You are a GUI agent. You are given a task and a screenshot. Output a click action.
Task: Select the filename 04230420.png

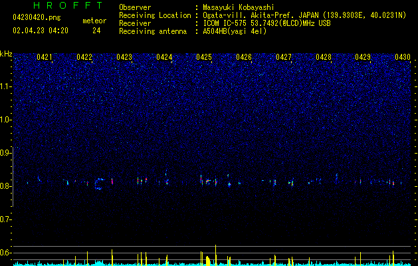pyautogui.click(x=37, y=17)
